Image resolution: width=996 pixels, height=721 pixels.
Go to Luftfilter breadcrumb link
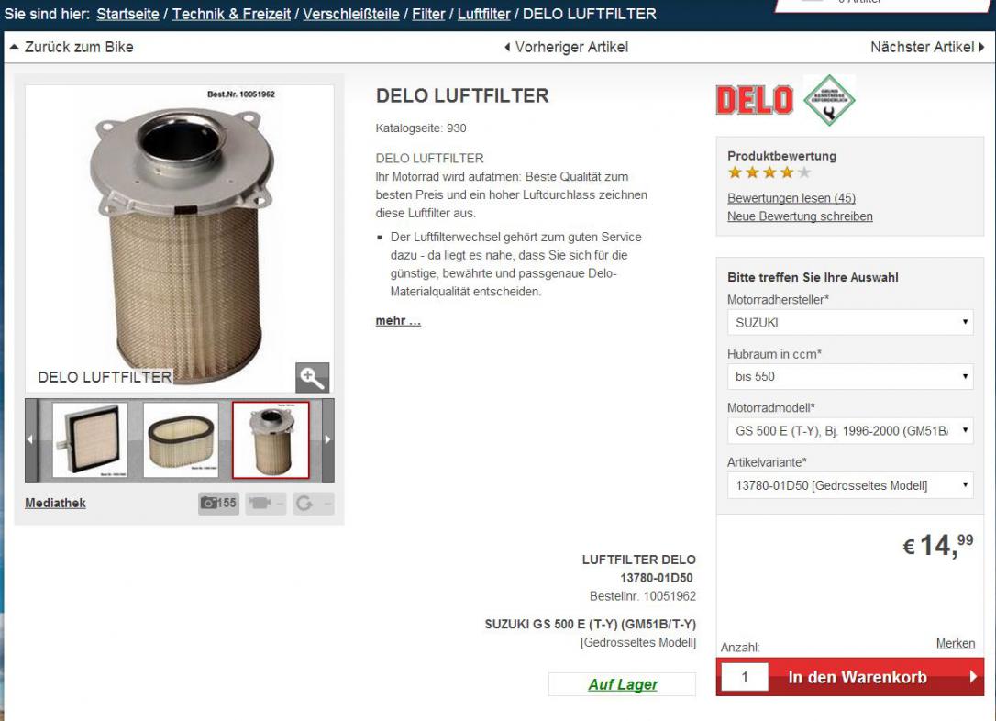click(483, 14)
